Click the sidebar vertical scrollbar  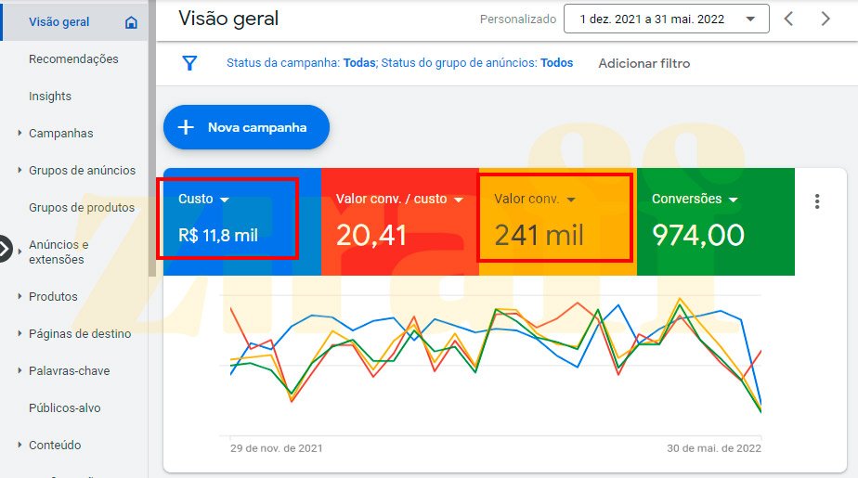point(151,138)
